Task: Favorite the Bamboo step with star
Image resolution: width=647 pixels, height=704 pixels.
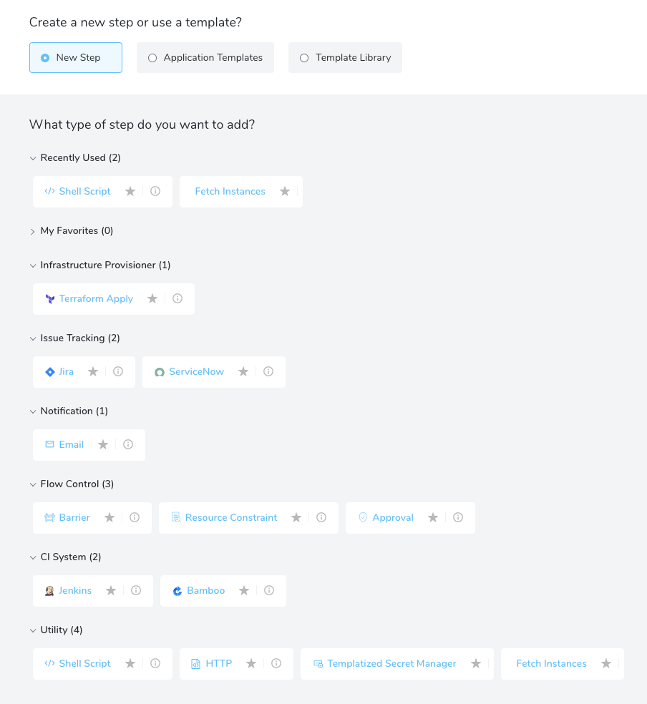Action: [244, 590]
